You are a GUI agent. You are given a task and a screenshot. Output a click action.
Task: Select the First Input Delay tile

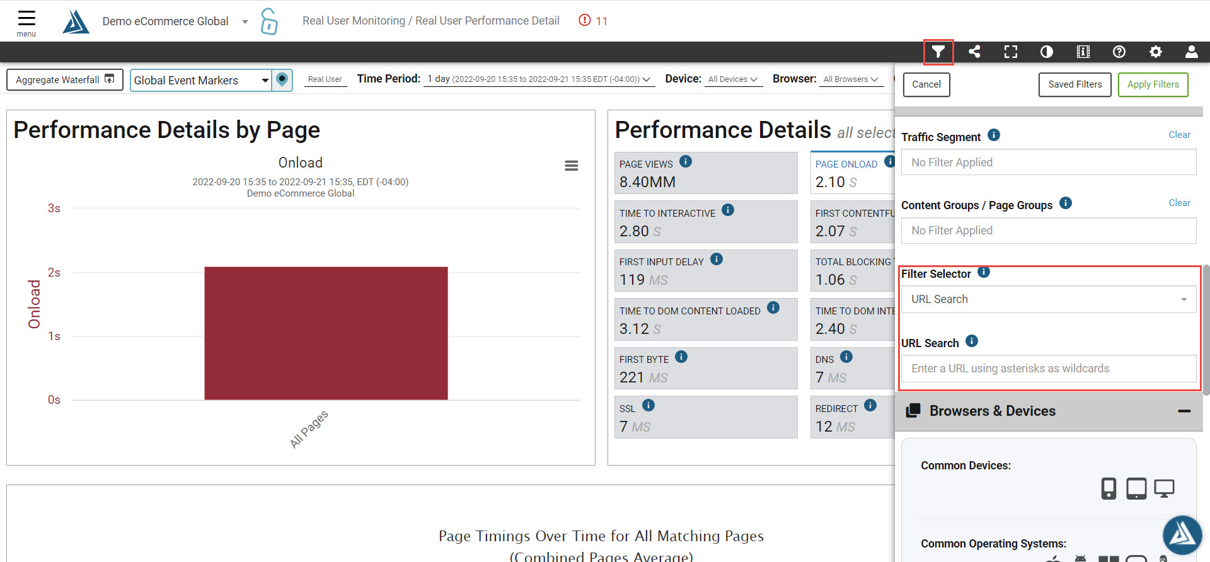pyautogui.click(x=706, y=270)
